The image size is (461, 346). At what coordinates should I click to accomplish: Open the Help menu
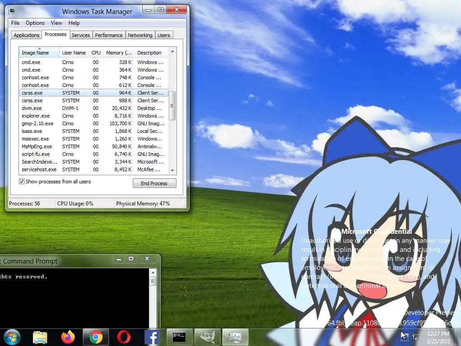tap(74, 23)
